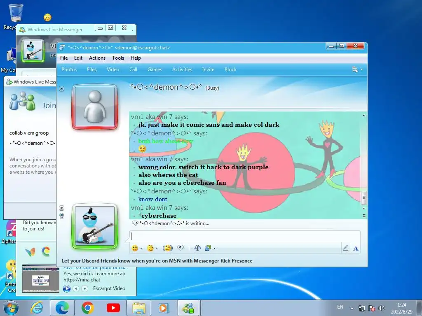Launch Microsoft Edge from the taskbar
The height and width of the screenshot is (316, 422).
(62, 308)
